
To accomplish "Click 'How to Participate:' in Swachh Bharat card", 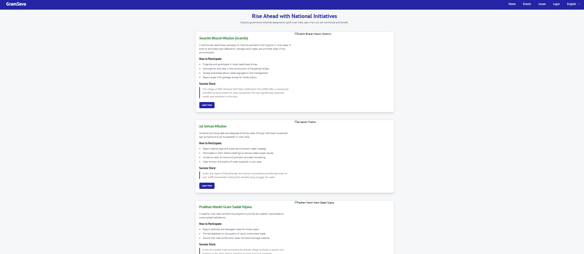I will coord(211,59).
